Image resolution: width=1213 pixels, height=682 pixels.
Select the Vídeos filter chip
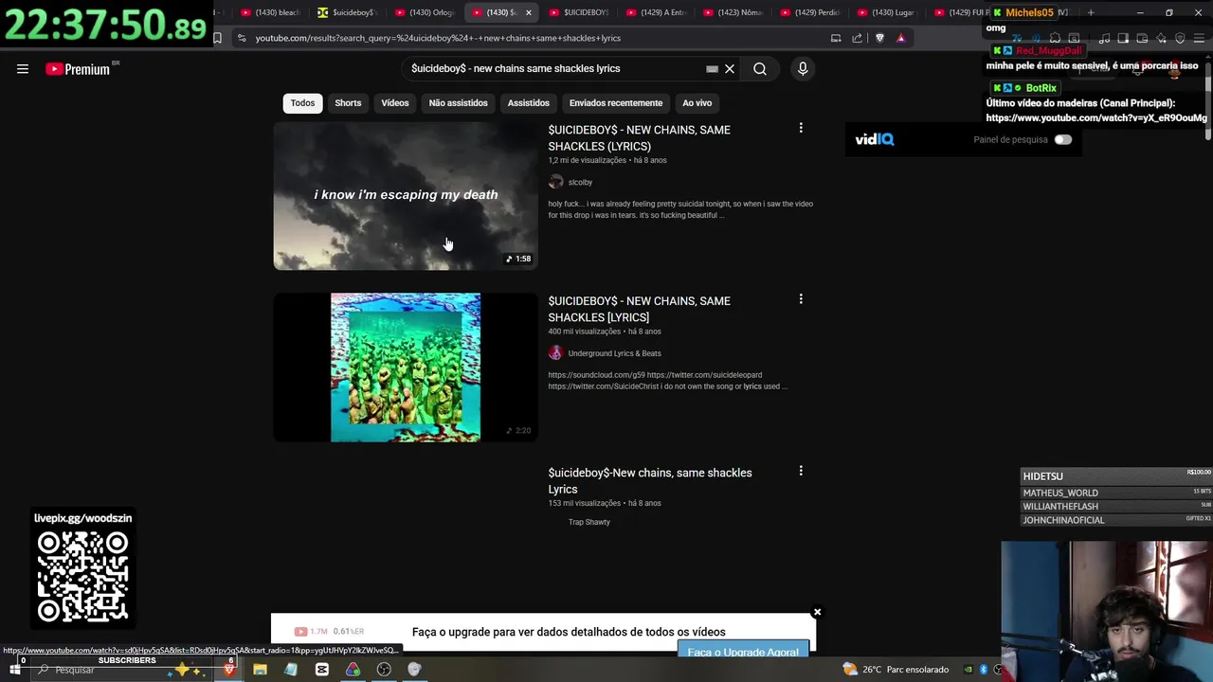coord(395,102)
